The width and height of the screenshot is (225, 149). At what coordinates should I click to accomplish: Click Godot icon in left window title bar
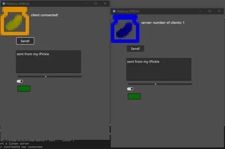4,4
